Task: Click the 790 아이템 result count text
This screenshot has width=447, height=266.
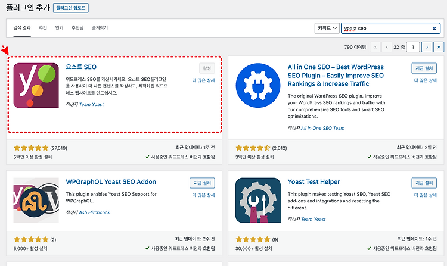Action: (x=355, y=47)
